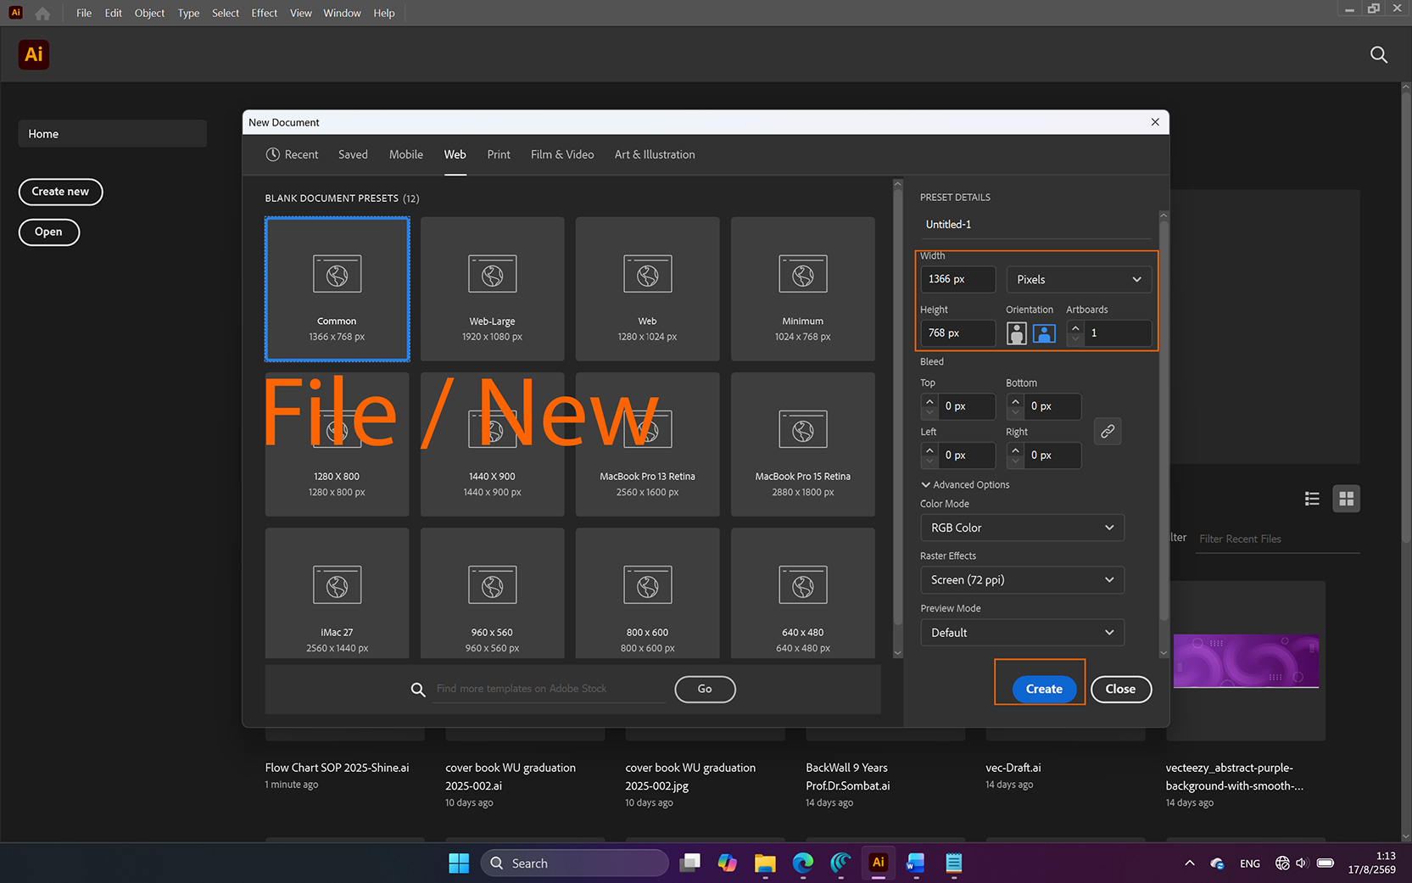Click the Illustrator home icon in menu bar
Image resolution: width=1412 pixels, height=883 pixels.
click(42, 13)
